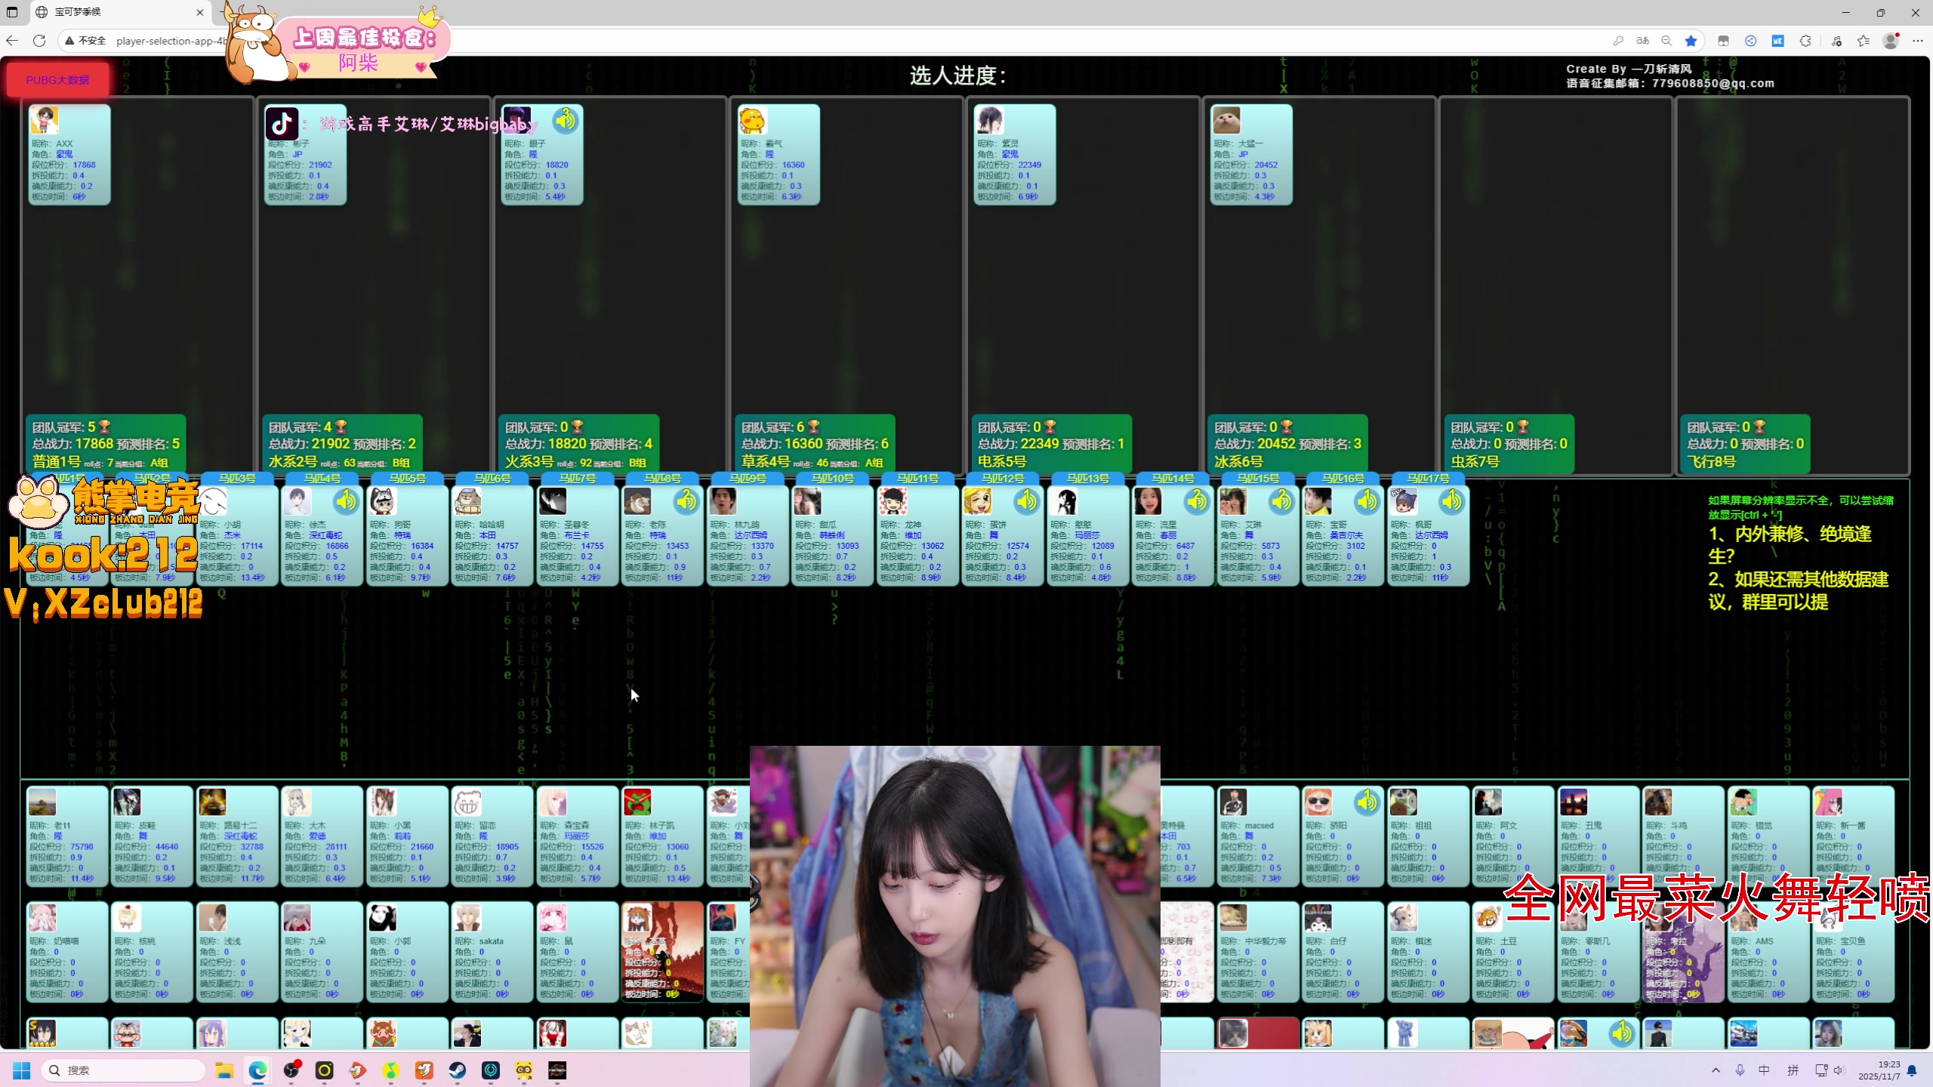This screenshot has height=1087, width=1933.
Task: Play voice clip on 骄阳 card
Action: [x=1367, y=802]
